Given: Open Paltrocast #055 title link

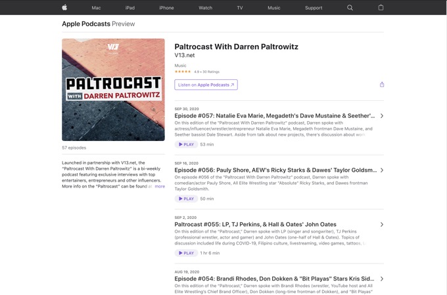Looking at the screenshot, I should pyautogui.click(x=256, y=224).
